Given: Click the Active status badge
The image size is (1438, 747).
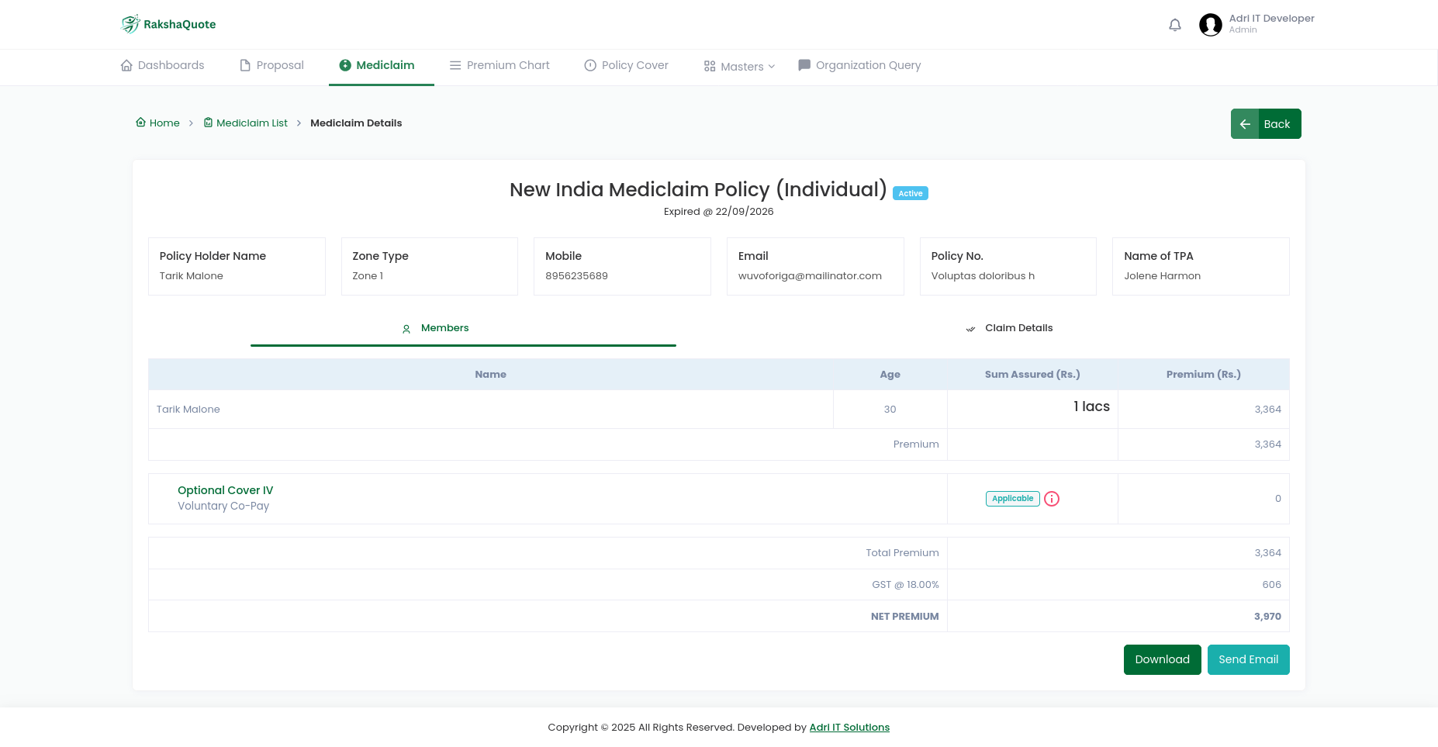Looking at the screenshot, I should (911, 193).
